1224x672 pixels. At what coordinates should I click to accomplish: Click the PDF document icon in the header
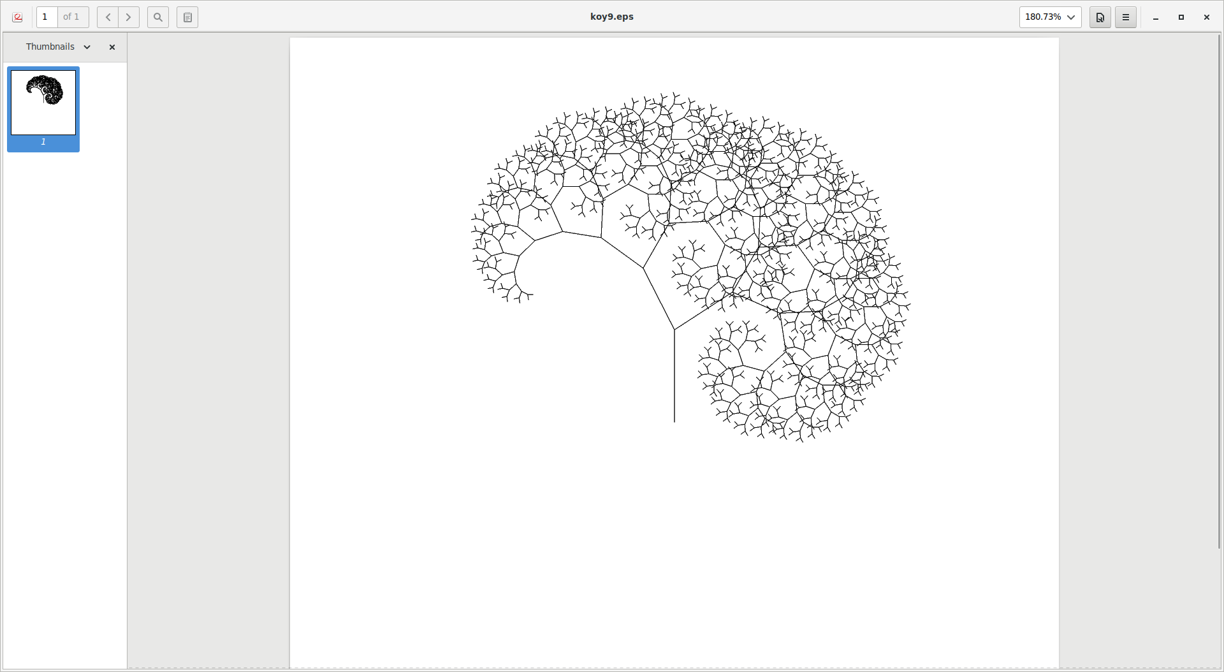(x=18, y=17)
